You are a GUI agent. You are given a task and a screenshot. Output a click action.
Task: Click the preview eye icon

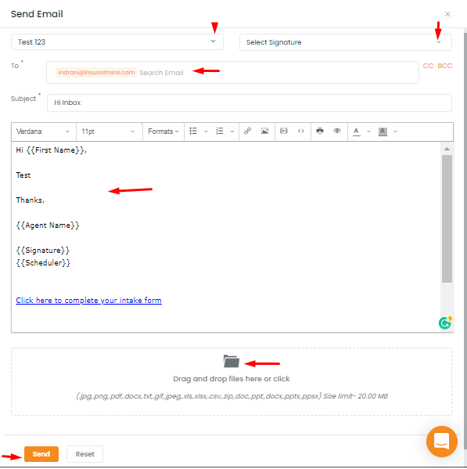point(337,131)
